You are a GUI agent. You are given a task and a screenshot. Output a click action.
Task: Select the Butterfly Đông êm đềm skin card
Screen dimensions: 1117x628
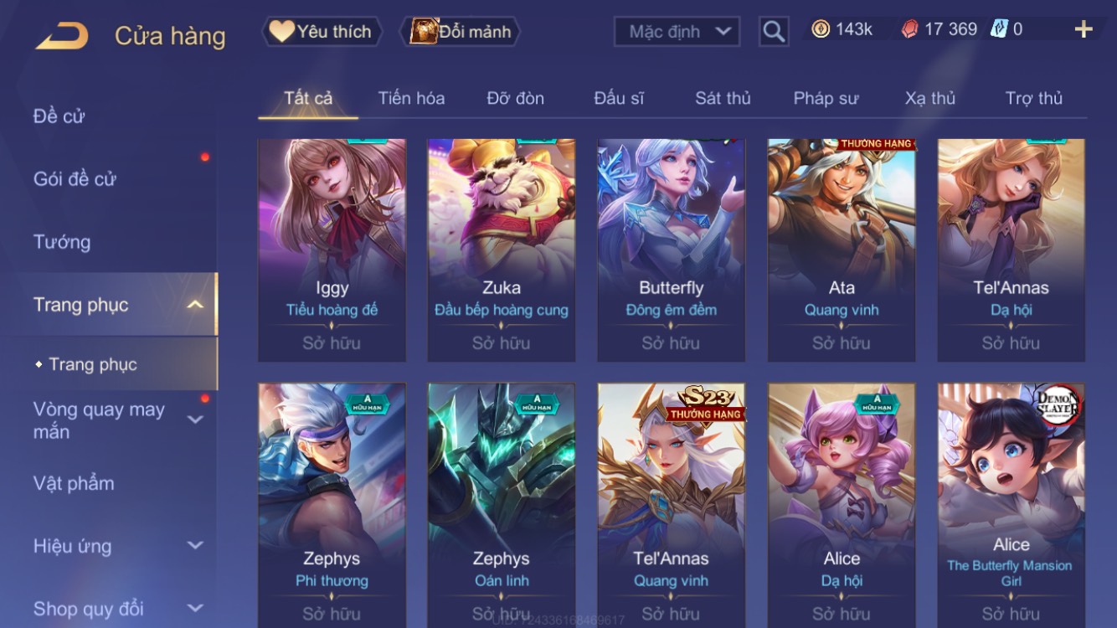[x=671, y=250]
